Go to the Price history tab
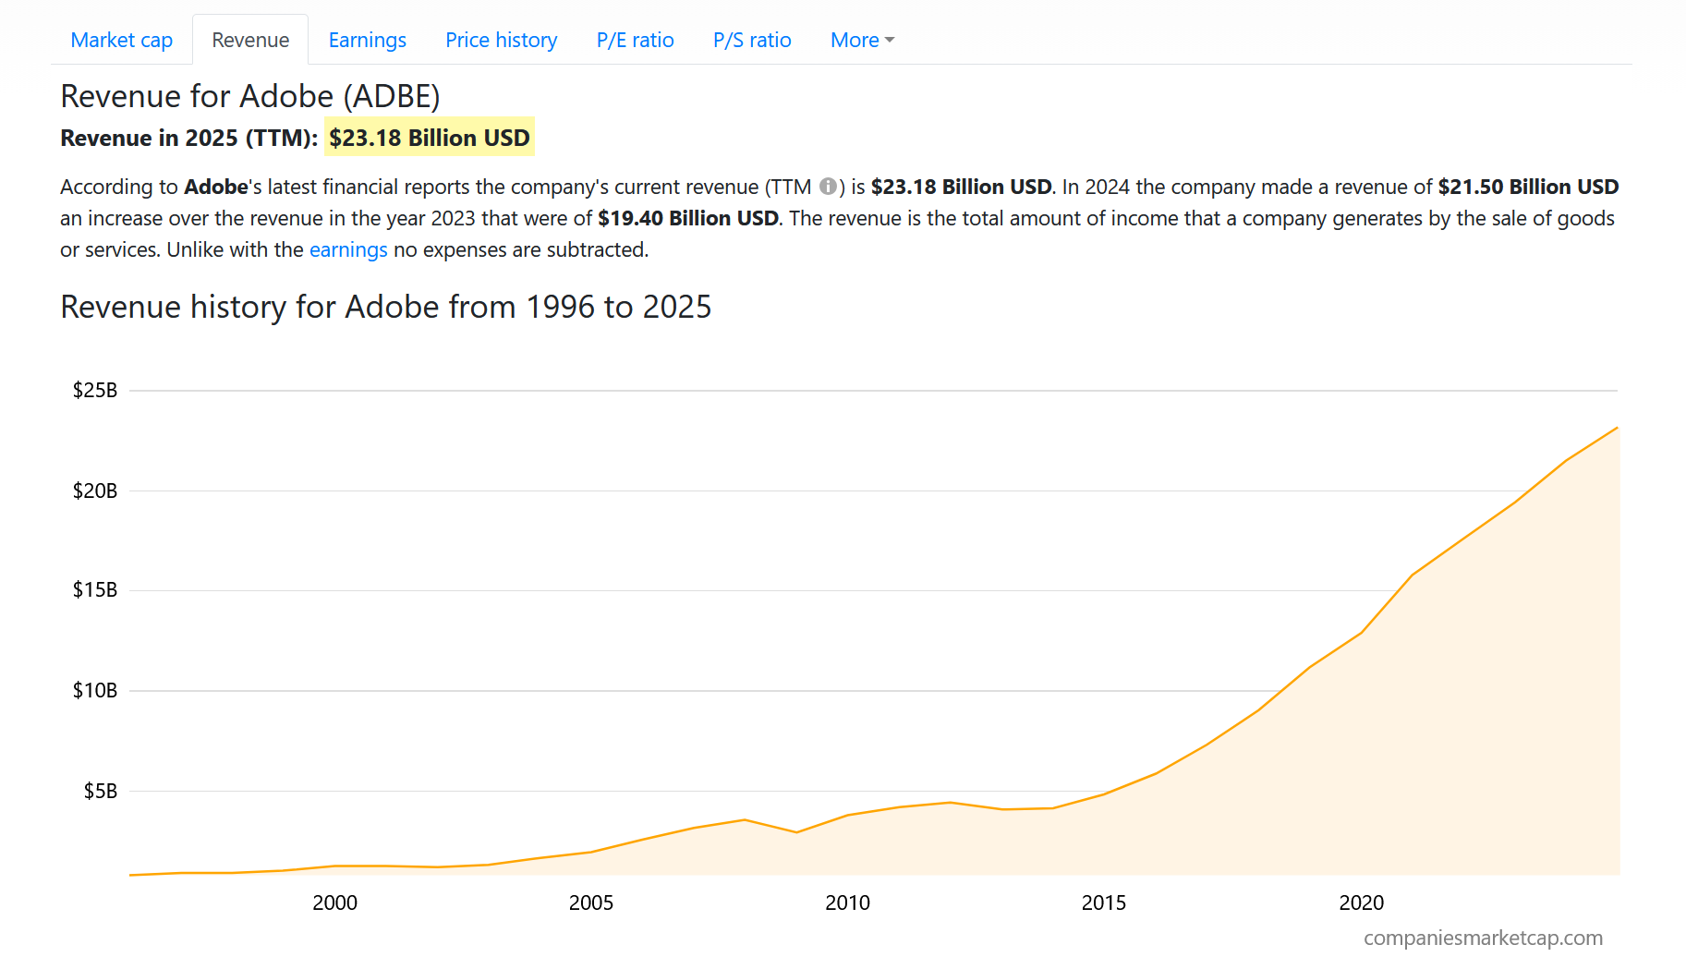Viewport: 1686px width, 969px height. point(501,40)
